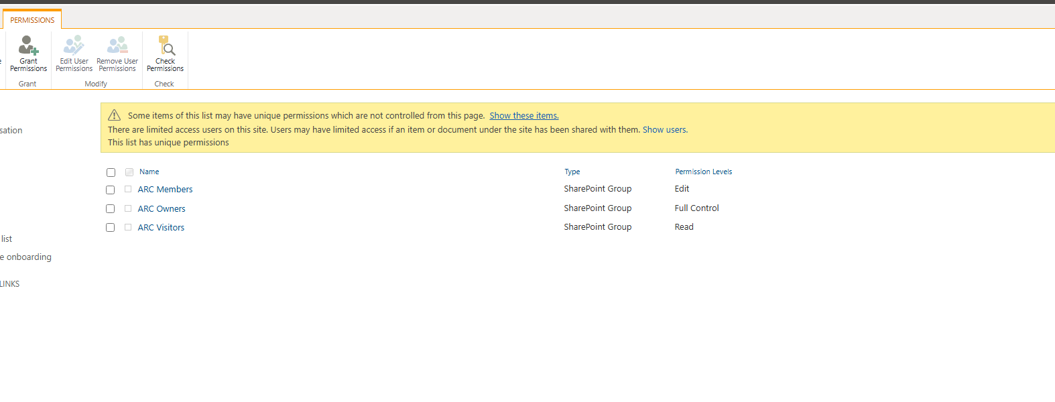Click the Grant Permissions icon

[28, 46]
